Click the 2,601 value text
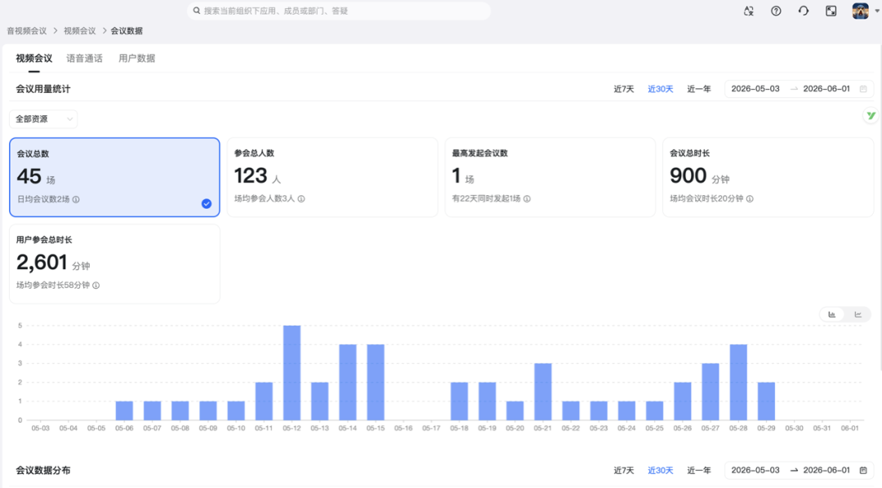Image resolution: width=882 pixels, height=488 pixels. (x=42, y=263)
